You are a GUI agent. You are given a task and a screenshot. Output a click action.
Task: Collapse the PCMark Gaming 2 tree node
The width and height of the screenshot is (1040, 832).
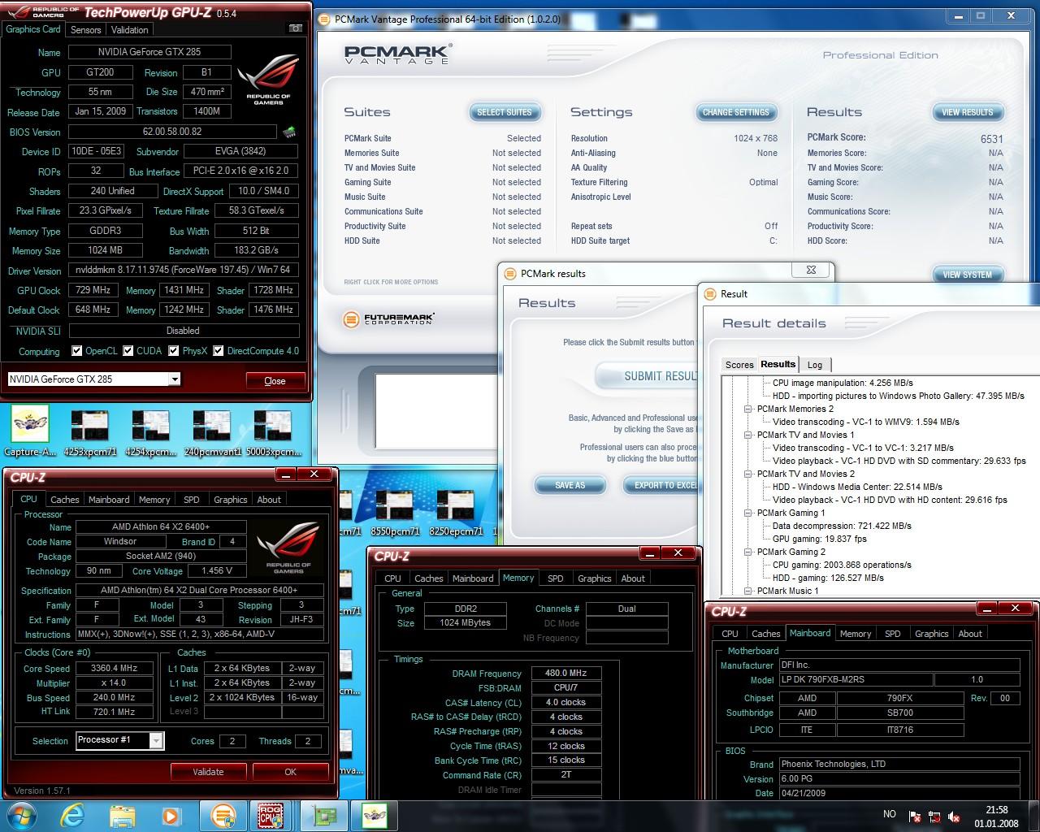[747, 552]
